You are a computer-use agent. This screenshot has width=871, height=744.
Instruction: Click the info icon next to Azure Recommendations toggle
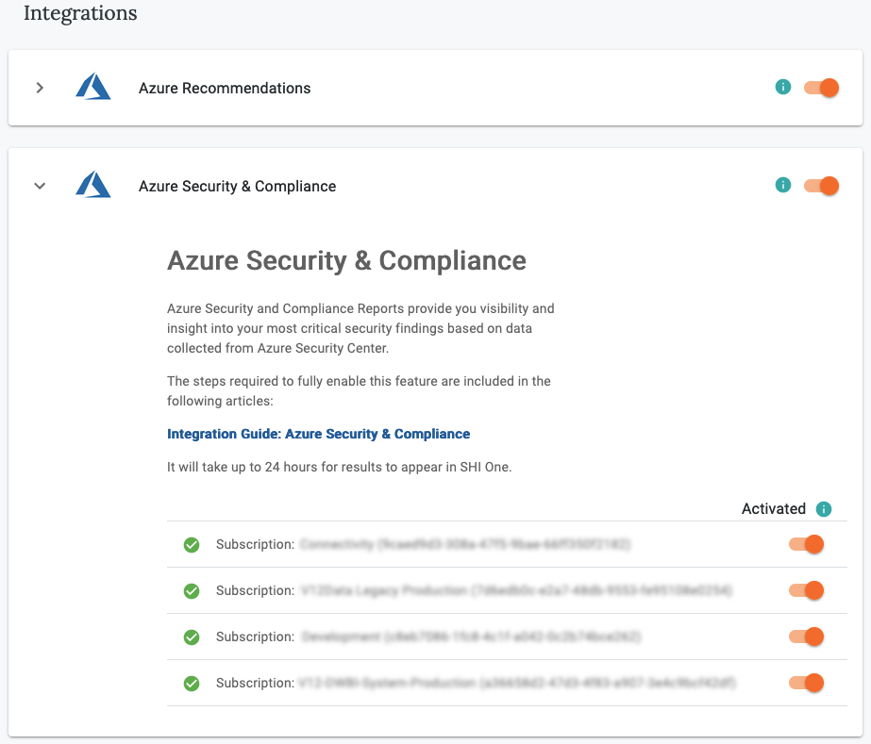(x=783, y=87)
